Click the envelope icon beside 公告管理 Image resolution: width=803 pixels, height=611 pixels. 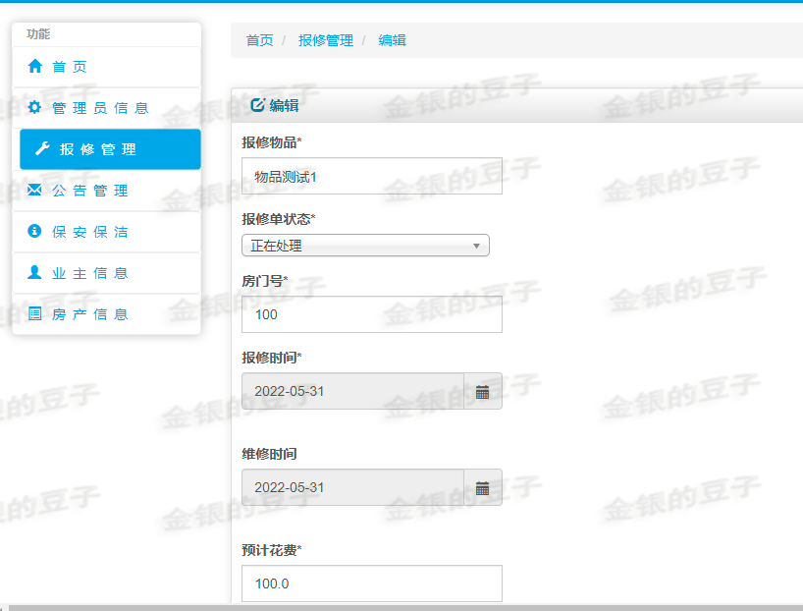pyautogui.click(x=33, y=191)
